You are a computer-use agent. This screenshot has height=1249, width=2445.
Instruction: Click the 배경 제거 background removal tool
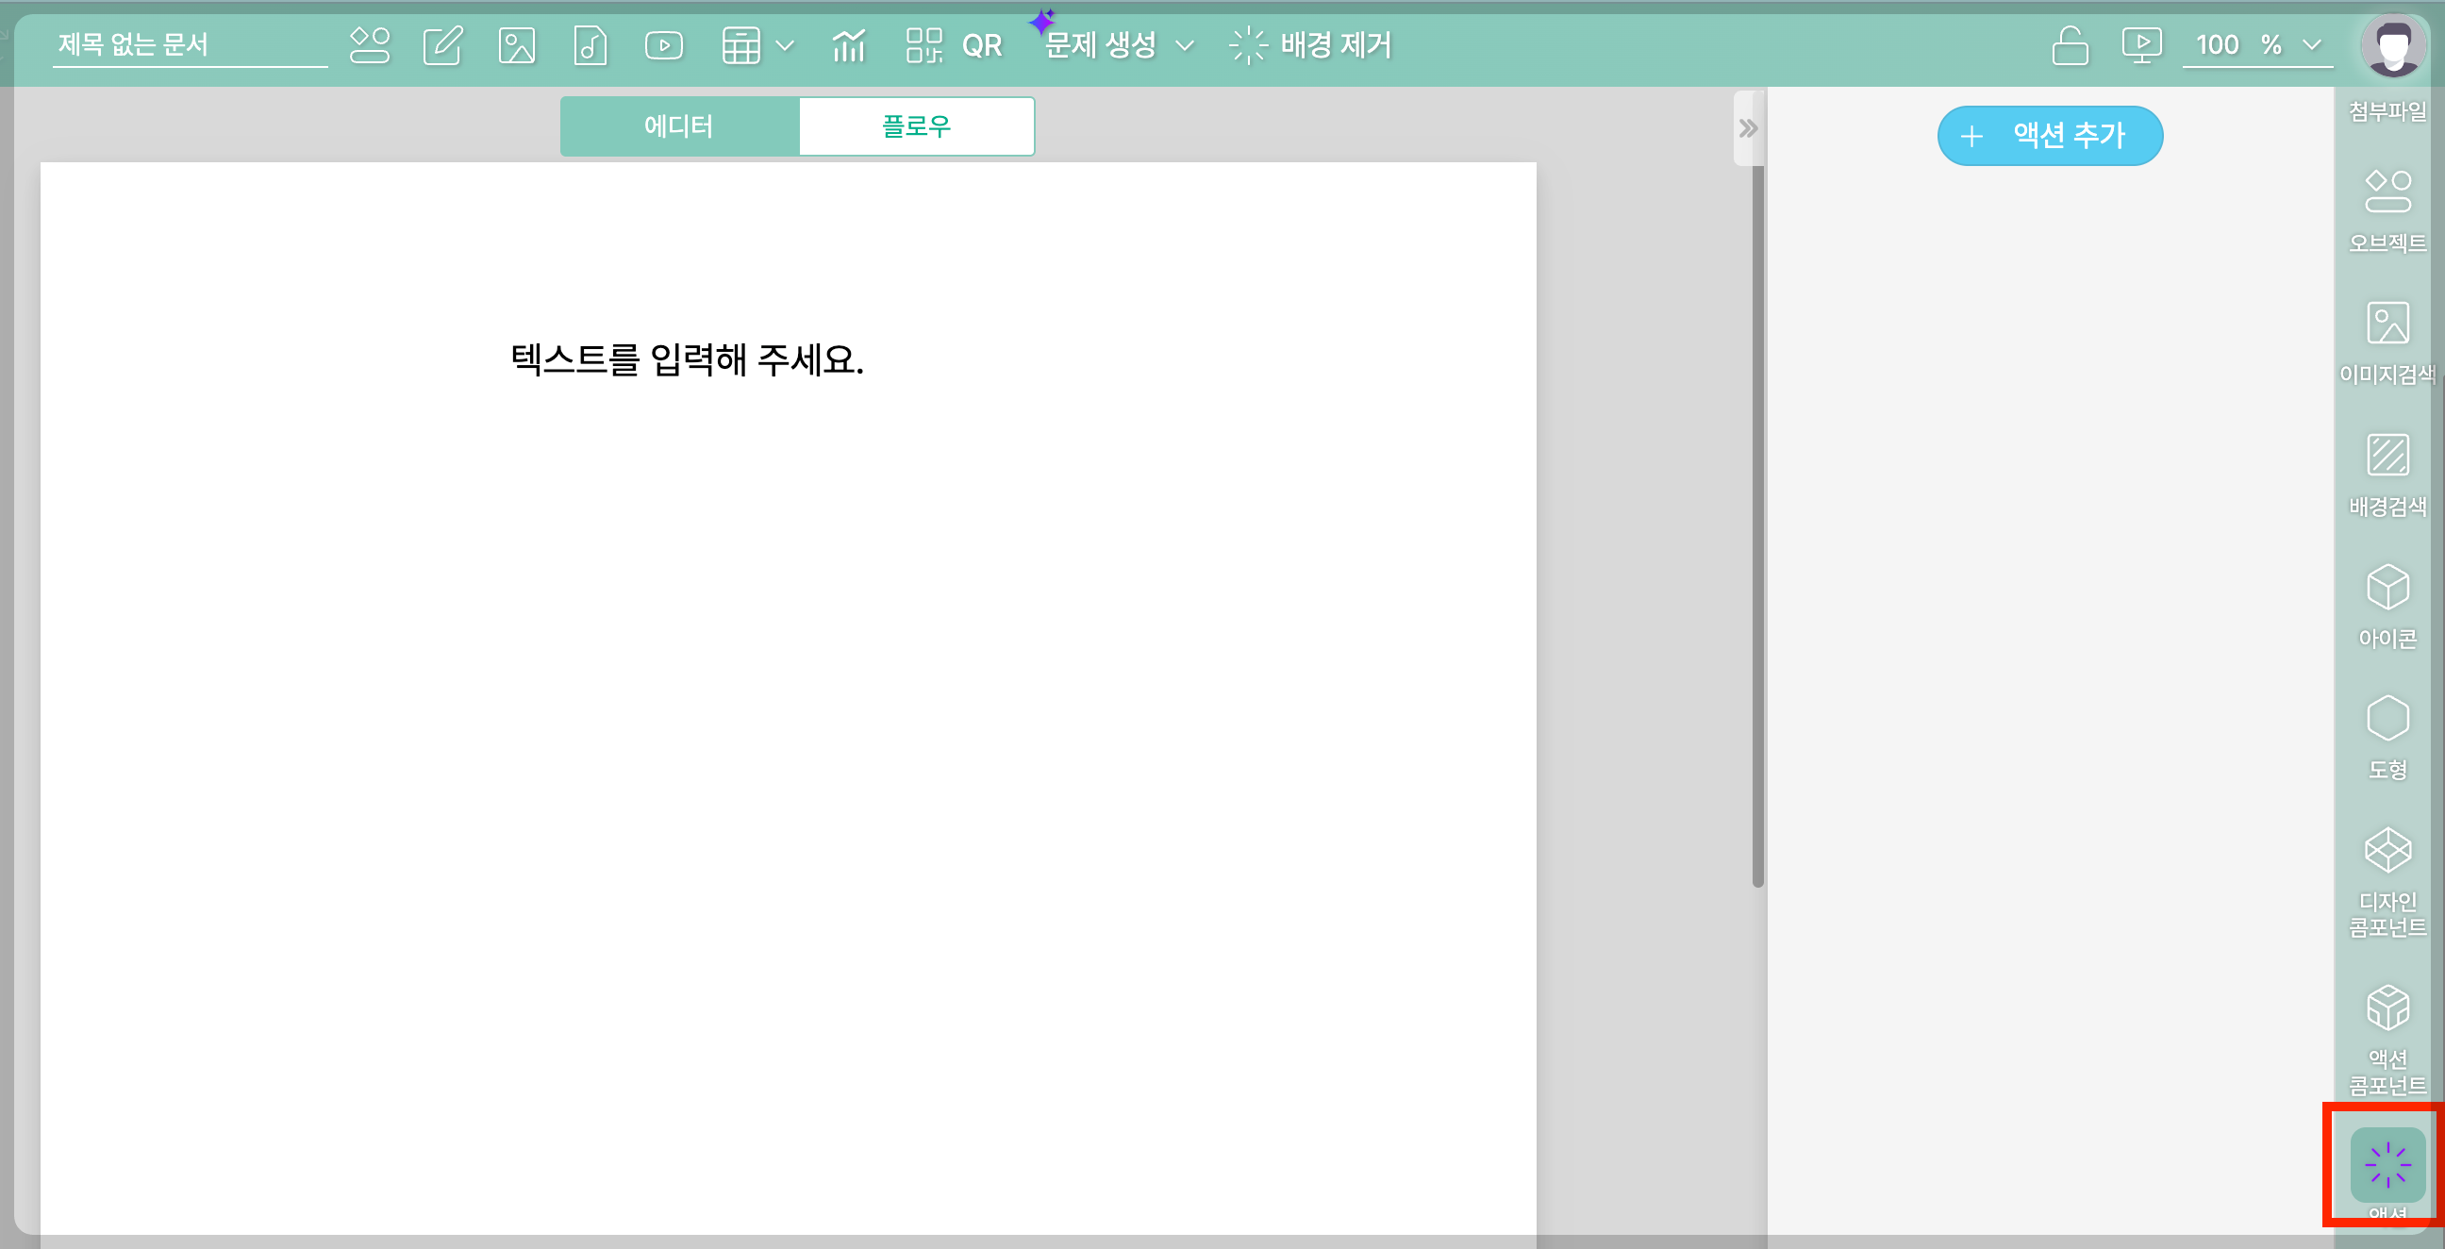coord(1311,44)
